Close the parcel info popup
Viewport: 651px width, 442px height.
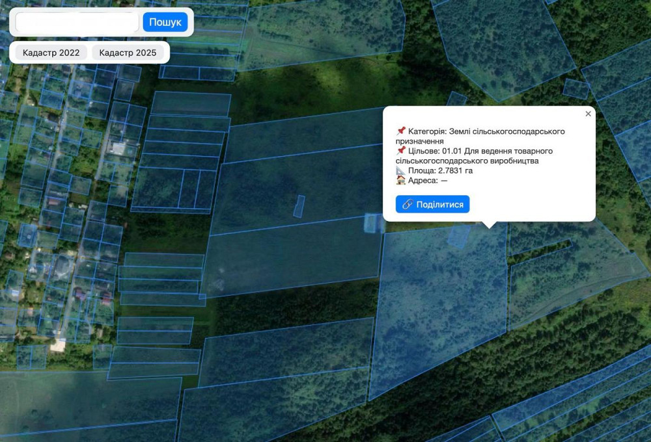[x=588, y=114]
